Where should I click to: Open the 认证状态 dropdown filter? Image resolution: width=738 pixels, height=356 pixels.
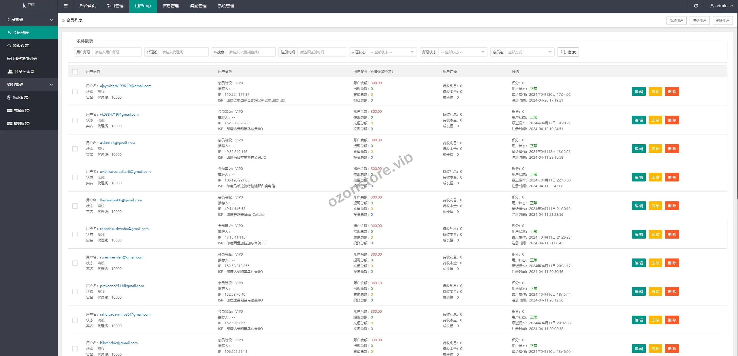(392, 52)
